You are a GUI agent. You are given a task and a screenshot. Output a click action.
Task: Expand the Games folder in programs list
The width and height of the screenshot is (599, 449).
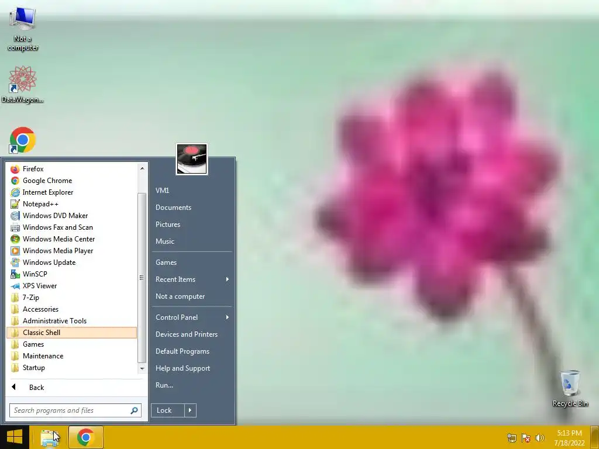click(x=71, y=344)
